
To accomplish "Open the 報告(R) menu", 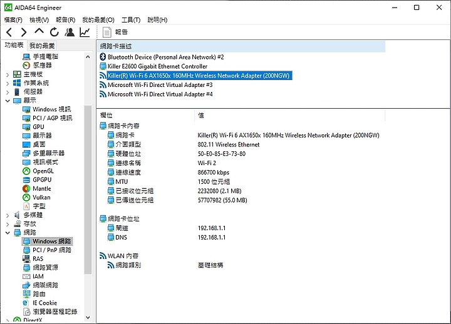I will click(x=66, y=20).
